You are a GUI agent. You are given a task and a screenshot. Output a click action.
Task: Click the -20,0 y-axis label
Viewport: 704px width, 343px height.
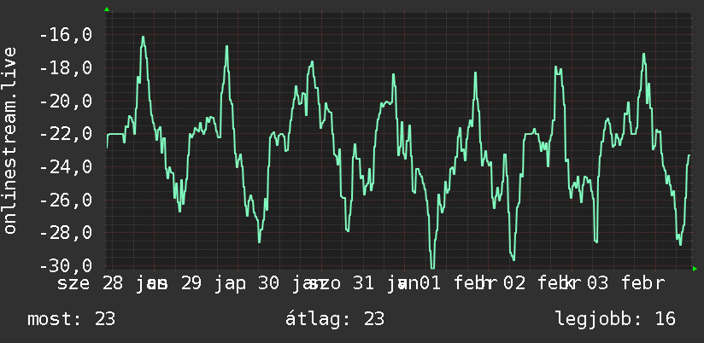tap(66, 101)
